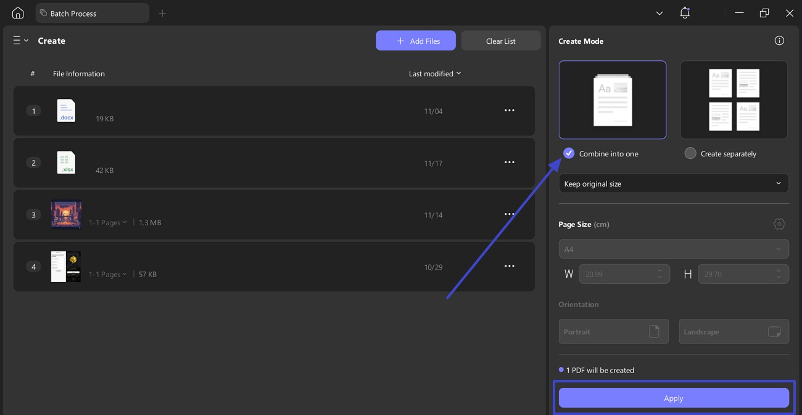Open more options for file number 3
The image size is (802, 415).
[510, 214]
